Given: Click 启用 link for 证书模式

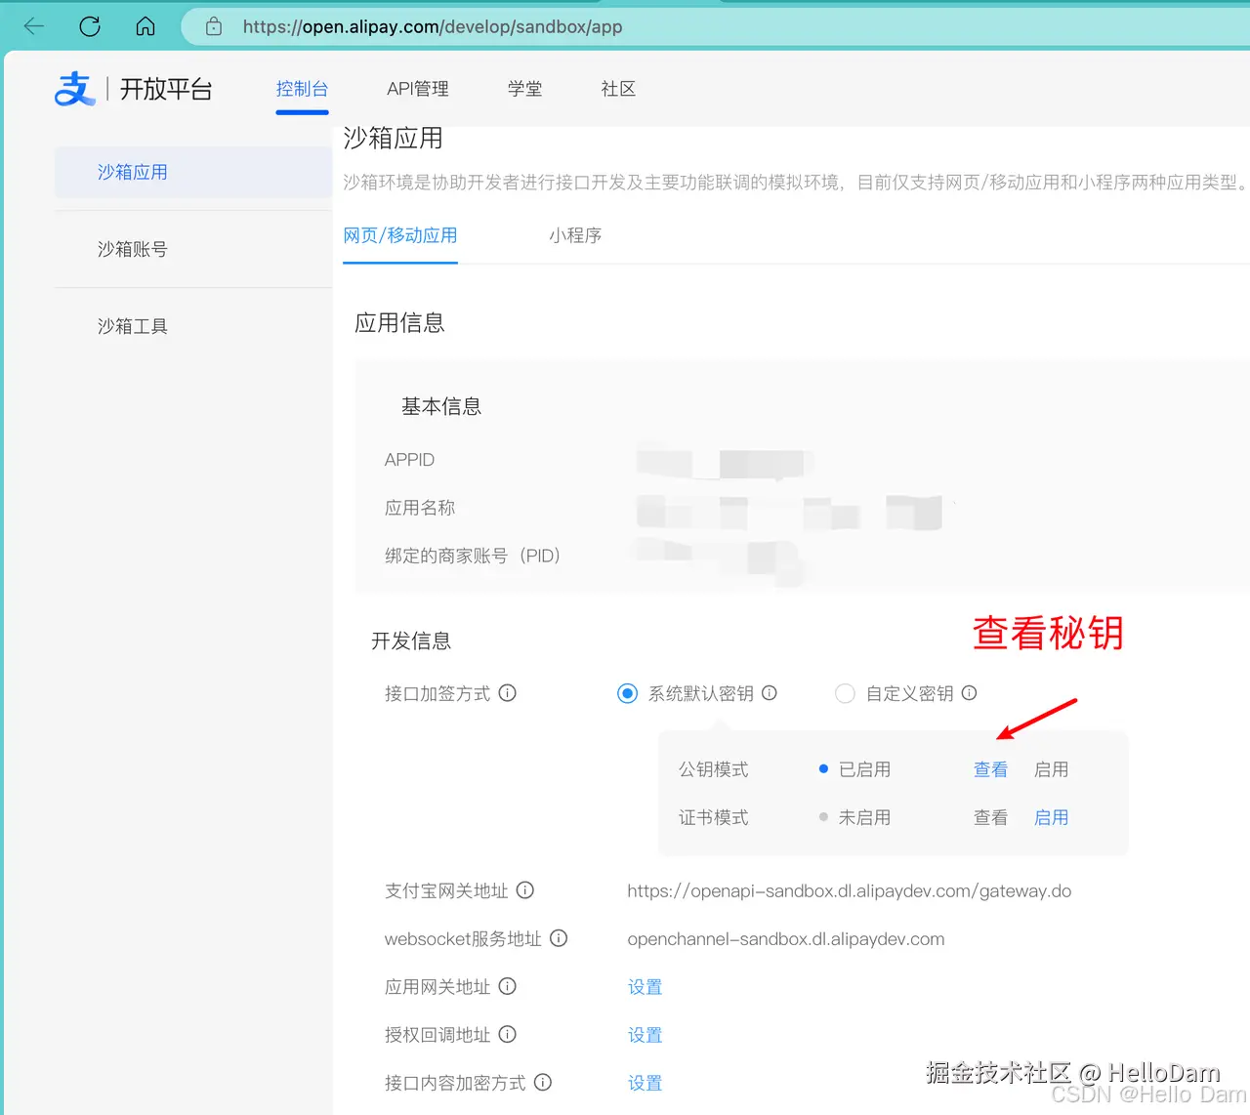Looking at the screenshot, I should [1051, 817].
